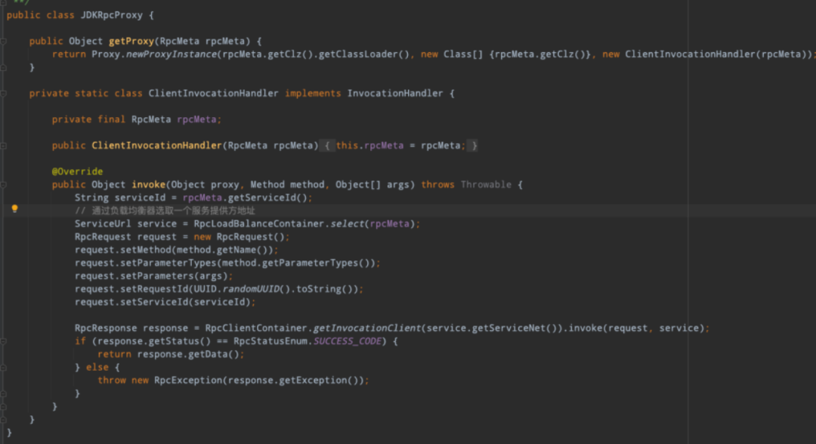Expand the folded ClientInvocationHandler constructor in gutter

3,146
